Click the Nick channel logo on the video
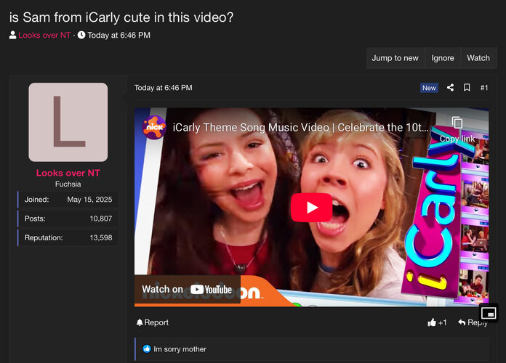The image size is (506, 363). pyautogui.click(x=154, y=128)
